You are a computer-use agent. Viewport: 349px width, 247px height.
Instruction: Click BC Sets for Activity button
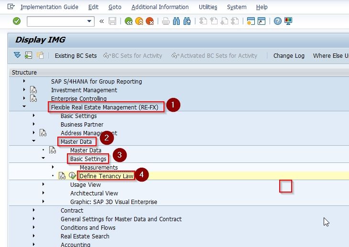tap(132, 55)
